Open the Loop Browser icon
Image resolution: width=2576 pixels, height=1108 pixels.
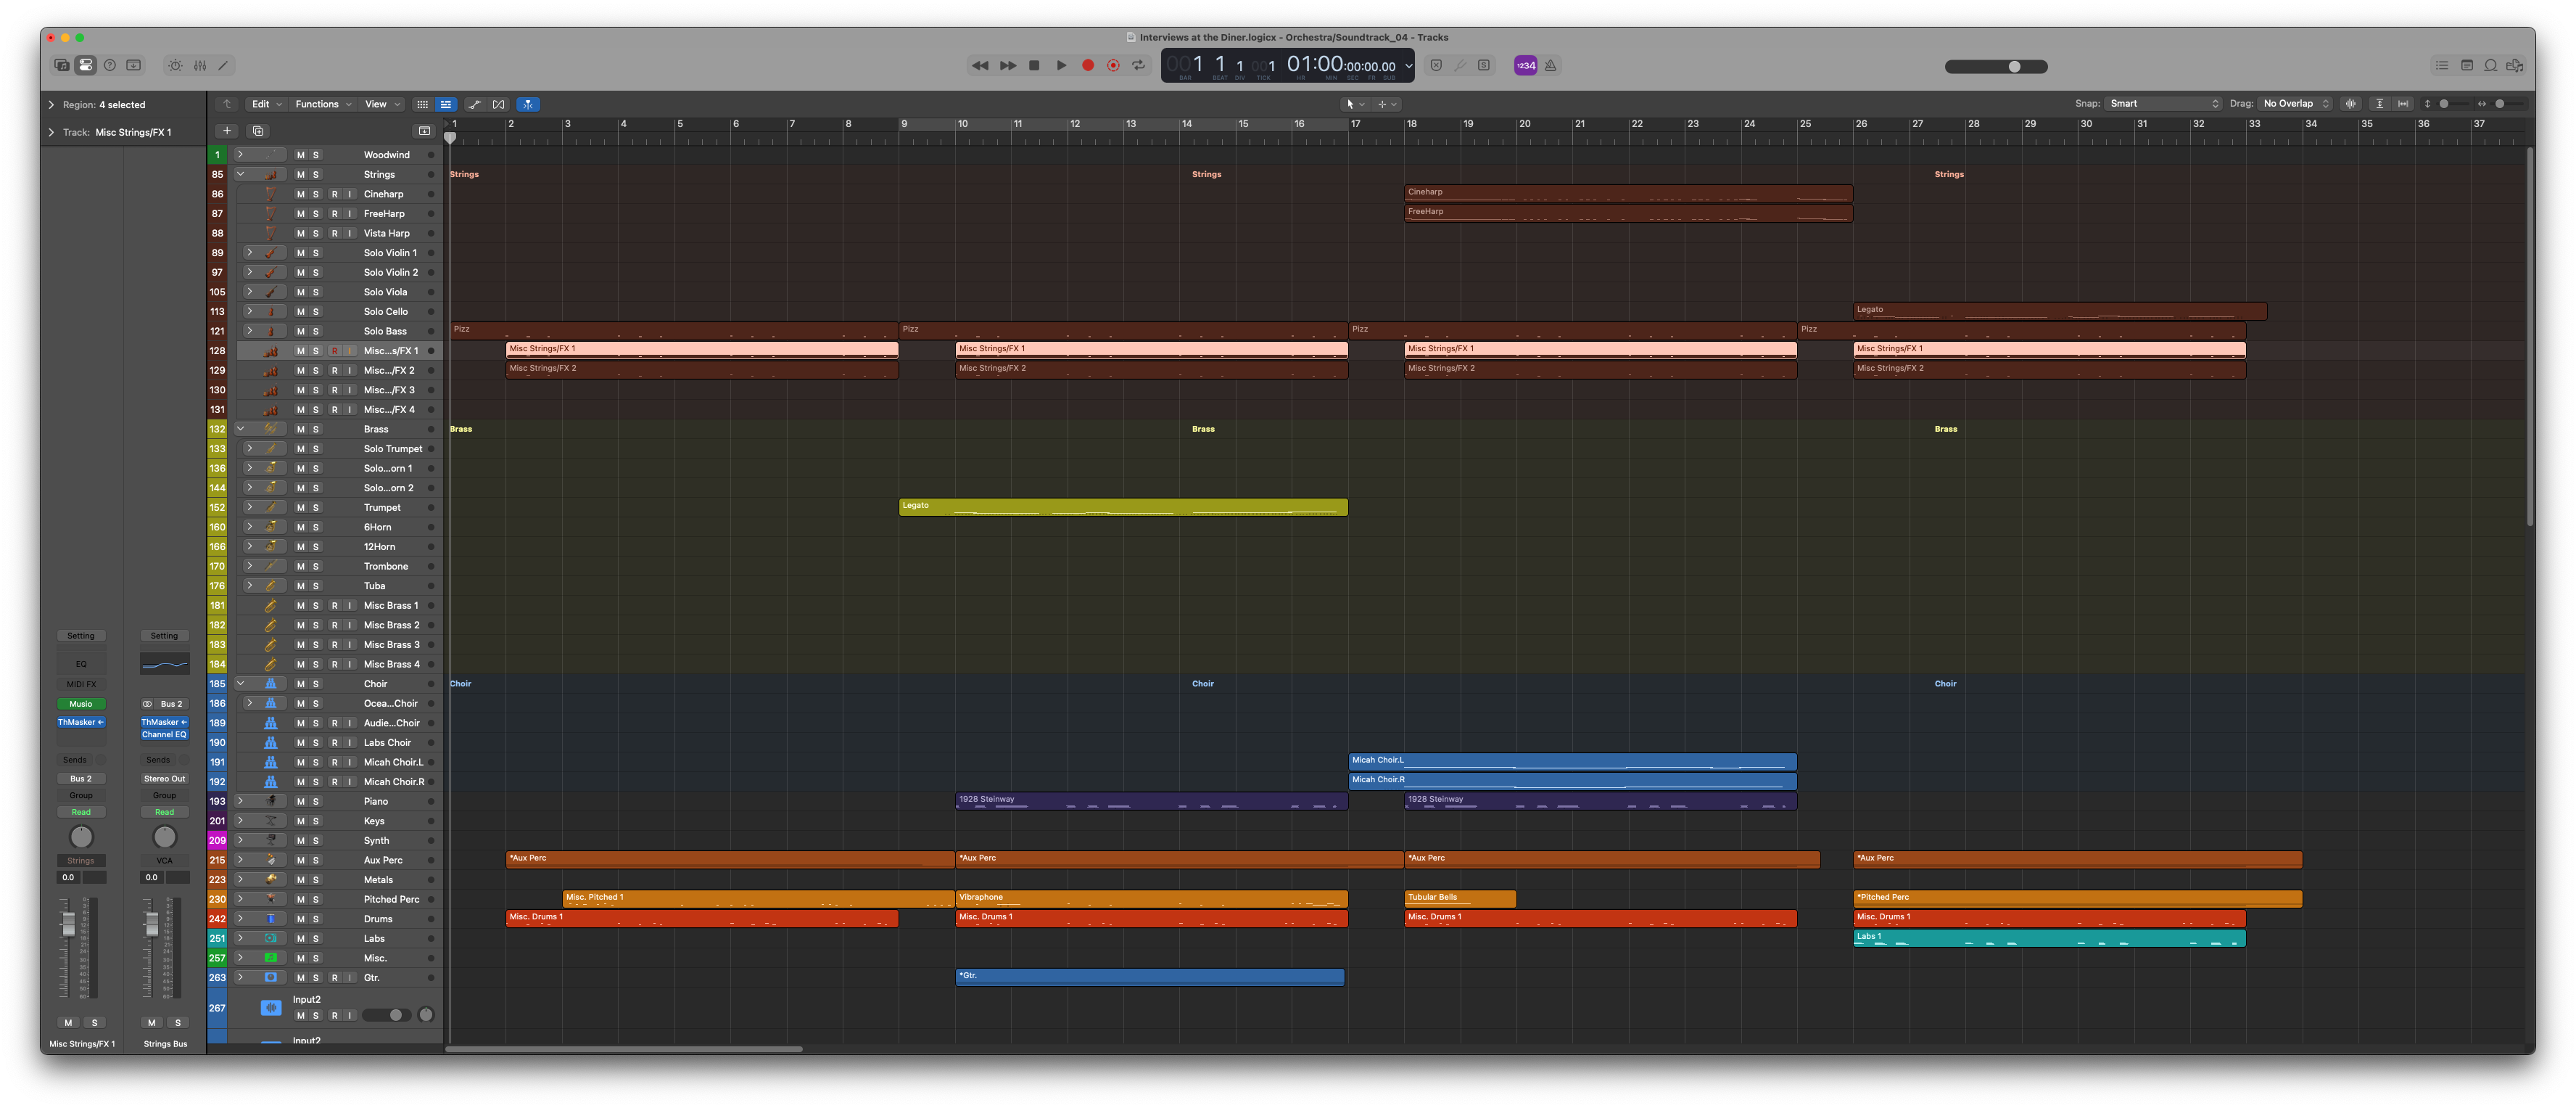pos(2491,66)
